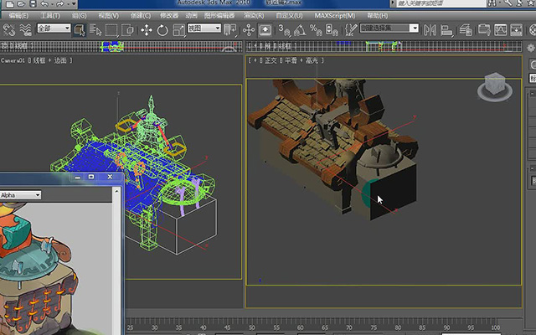Image resolution: width=536 pixels, height=335 pixels.
Task: Open the reference coordinate system dropdown
Action: (204, 28)
